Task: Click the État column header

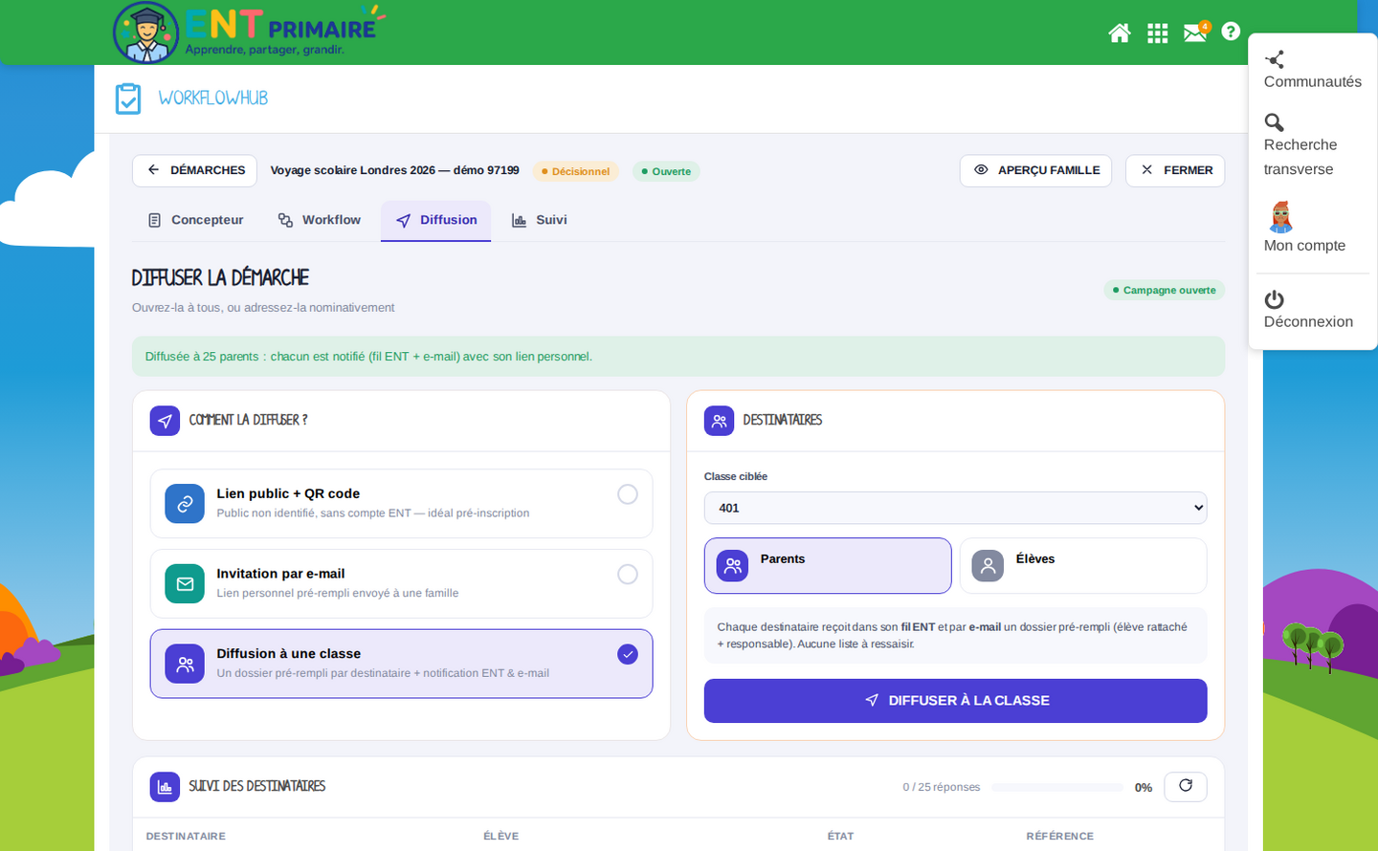Action: tap(841, 836)
